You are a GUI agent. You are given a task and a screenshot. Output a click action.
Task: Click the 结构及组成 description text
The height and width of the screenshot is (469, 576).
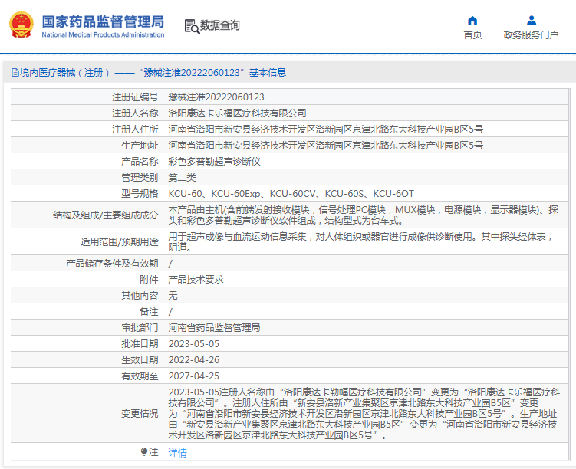tap(364, 215)
